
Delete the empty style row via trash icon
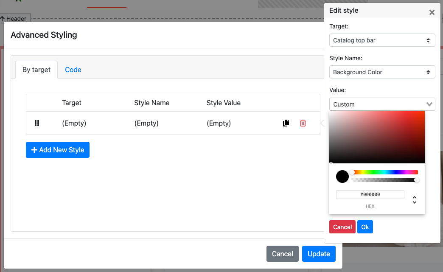pos(303,123)
